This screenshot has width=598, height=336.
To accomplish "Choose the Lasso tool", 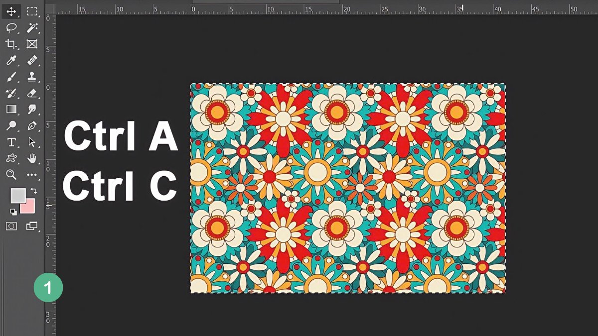I will 12,28.
